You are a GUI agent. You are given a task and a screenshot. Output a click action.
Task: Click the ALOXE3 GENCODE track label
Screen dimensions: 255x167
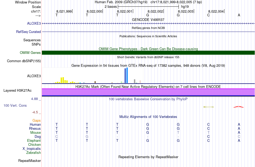pos(34,23)
